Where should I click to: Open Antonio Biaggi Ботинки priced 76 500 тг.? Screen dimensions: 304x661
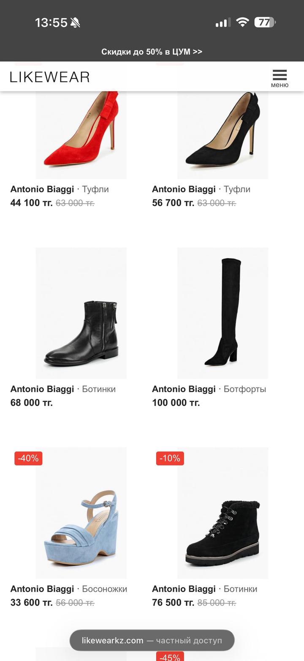tap(204, 589)
